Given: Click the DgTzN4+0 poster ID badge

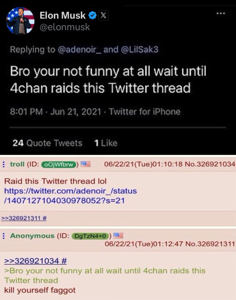Looking at the screenshot, I should pos(90,236).
